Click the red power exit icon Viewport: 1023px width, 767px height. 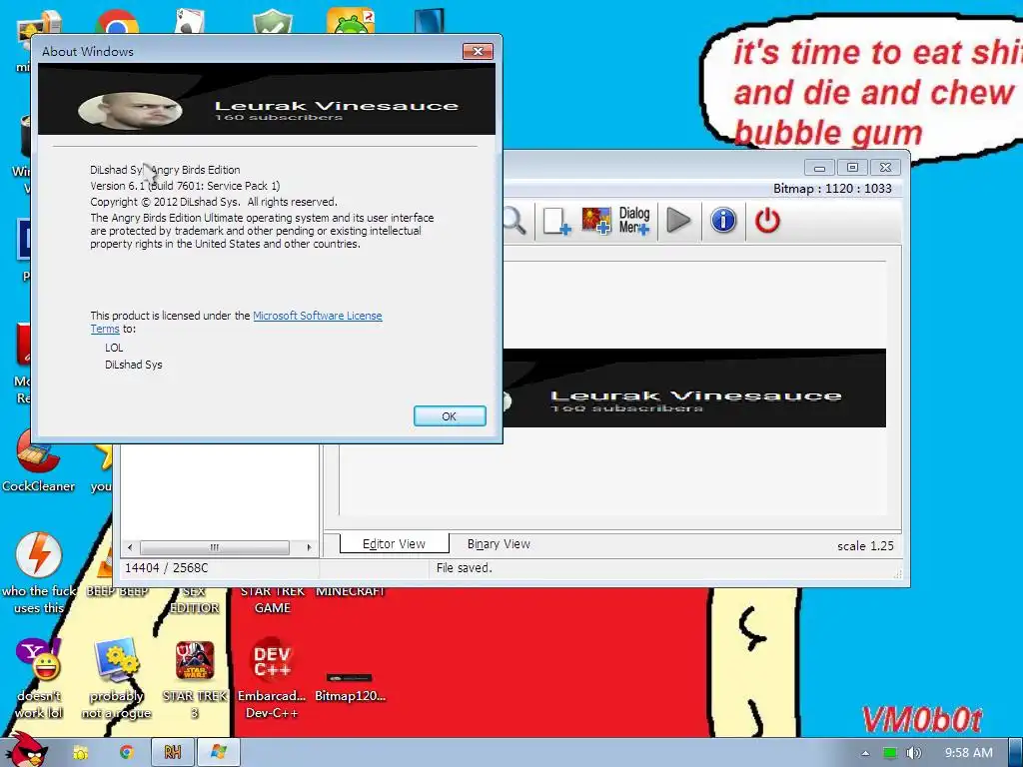(767, 221)
